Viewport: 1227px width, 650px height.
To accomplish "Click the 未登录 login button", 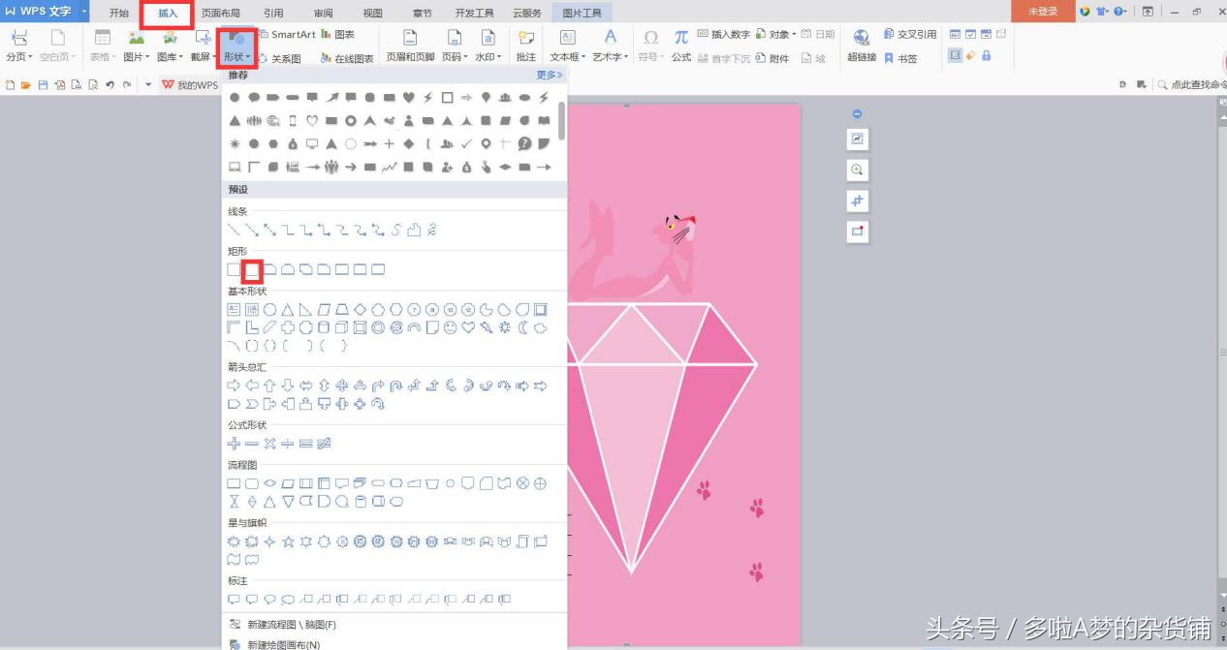I will click(1042, 12).
